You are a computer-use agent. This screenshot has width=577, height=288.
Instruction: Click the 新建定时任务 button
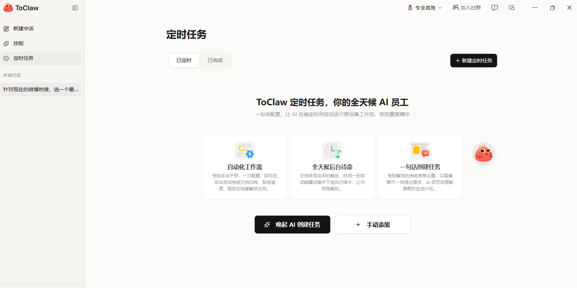pos(474,61)
